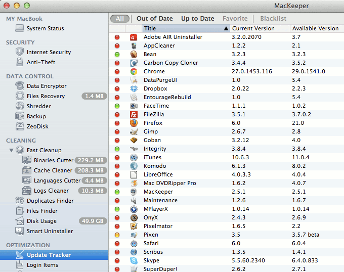
Task: Select the EntourageRebuild row title
Action: pos(167,97)
